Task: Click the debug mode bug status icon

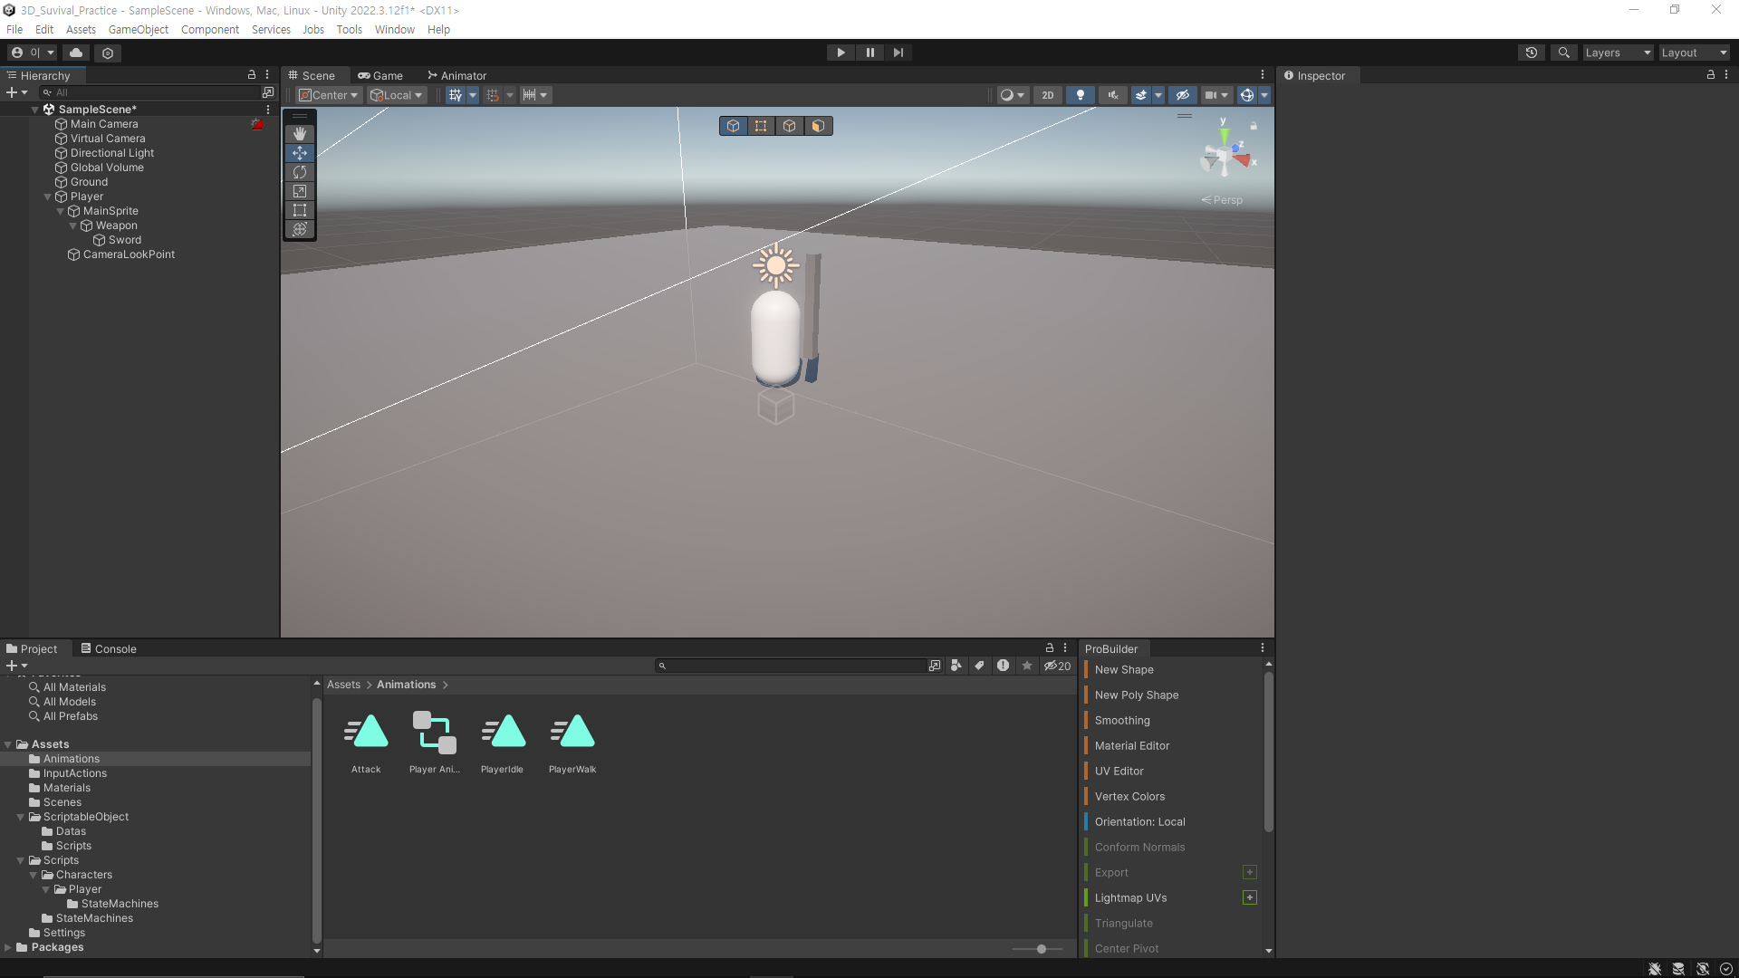Action: (x=1655, y=969)
